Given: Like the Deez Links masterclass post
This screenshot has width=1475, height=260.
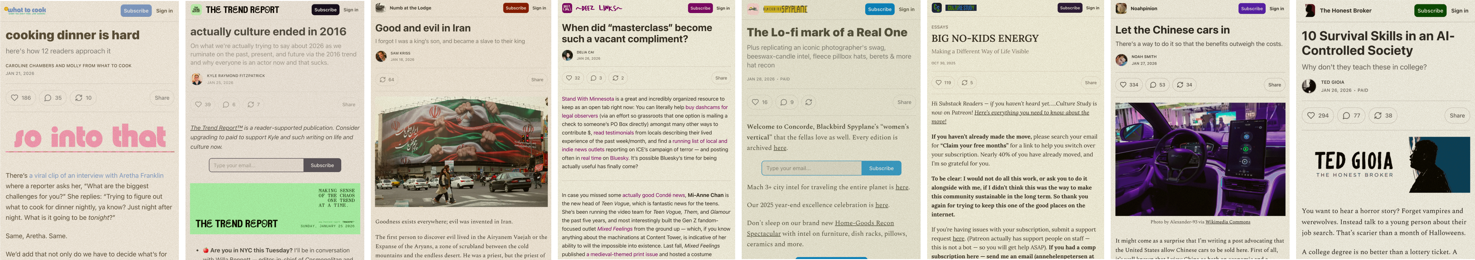Looking at the screenshot, I should 572,78.
